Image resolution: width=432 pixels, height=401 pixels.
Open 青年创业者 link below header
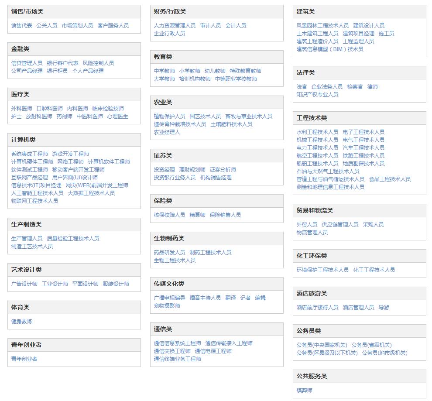[24, 359]
